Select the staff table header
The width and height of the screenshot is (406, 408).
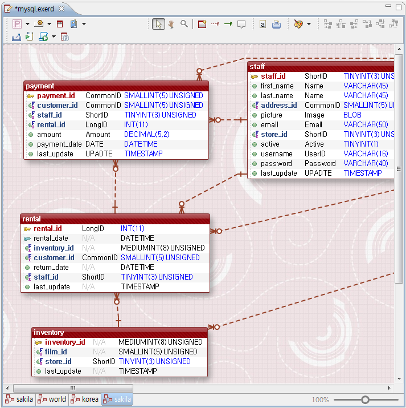click(x=321, y=67)
